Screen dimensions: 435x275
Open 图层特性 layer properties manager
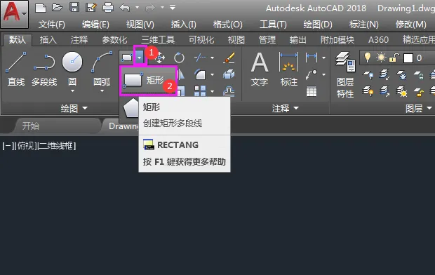coord(345,75)
